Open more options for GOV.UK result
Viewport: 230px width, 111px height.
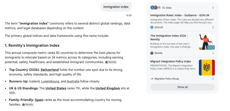[x=213, y=27]
